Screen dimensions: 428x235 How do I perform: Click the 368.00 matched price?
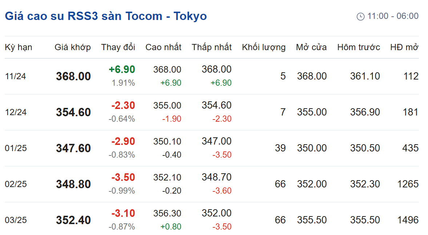coord(73,76)
